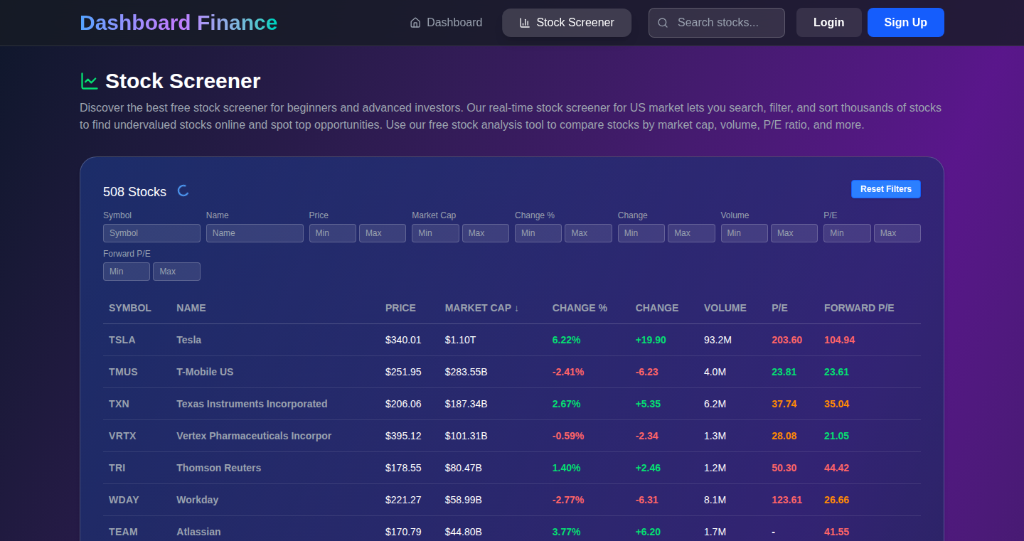The image size is (1024, 541).
Task: Focus the Volume Min filter
Action: (745, 233)
